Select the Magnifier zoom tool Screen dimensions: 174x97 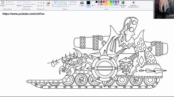click(43, 6)
